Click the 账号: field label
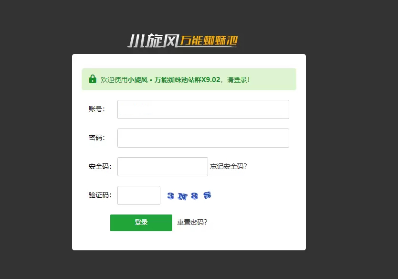Screen dimensions: 398x279 pyautogui.click(x=97, y=109)
